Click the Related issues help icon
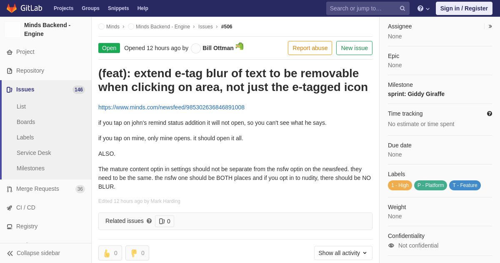The image size is (500, 263). 149,221
